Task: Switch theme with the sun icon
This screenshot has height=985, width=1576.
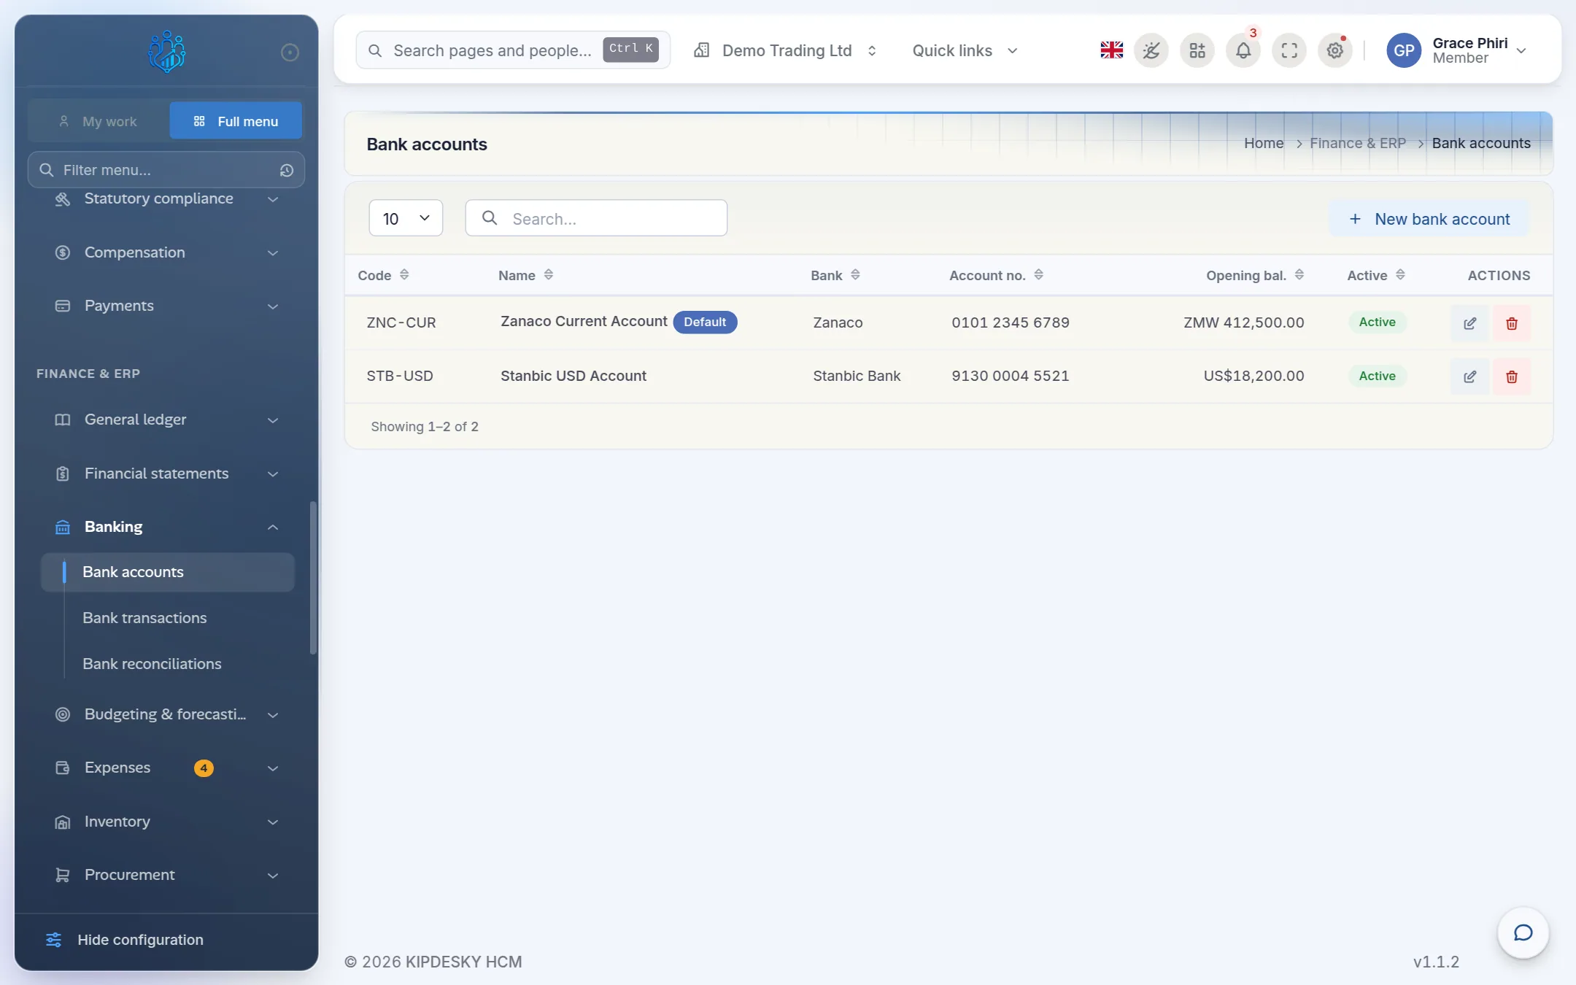Action: coord(1151,50)
